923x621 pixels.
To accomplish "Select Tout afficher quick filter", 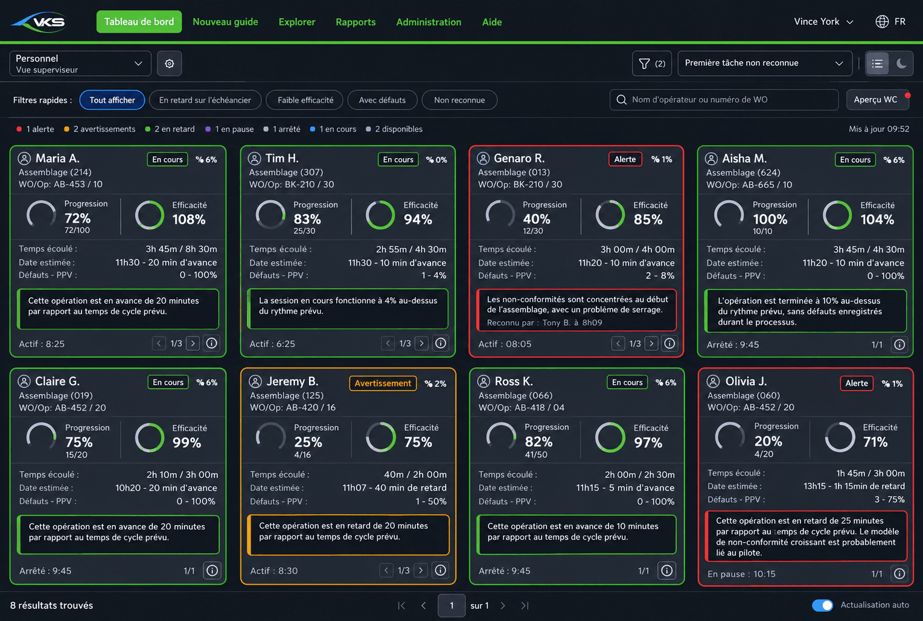I will (x=112, y=100).
